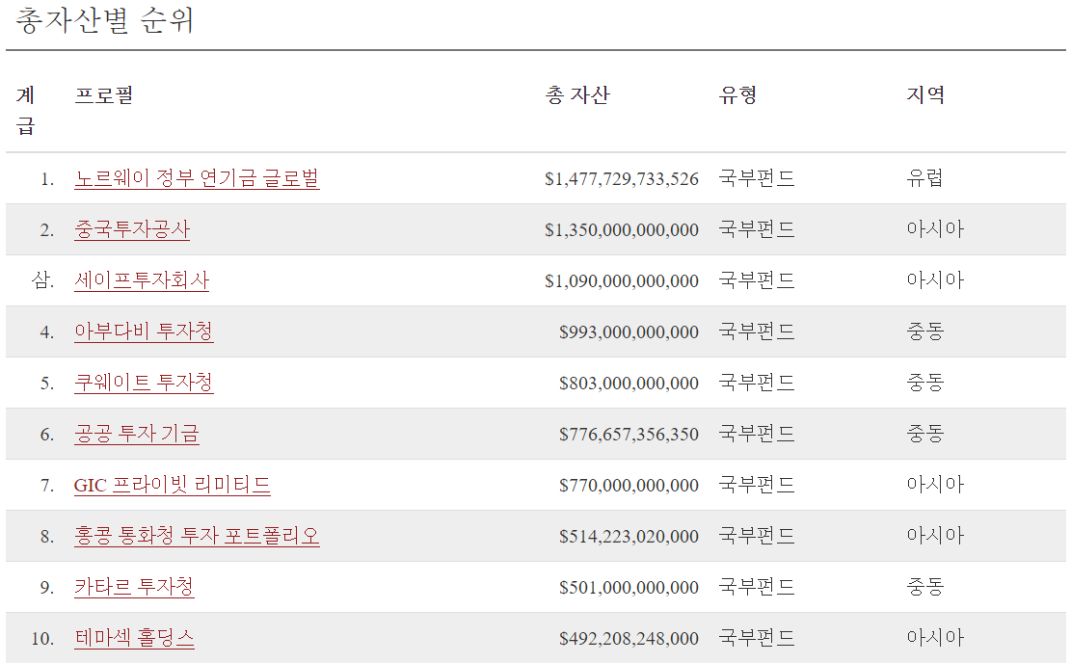The width and height of the screenshot is (1071, 663).
Task: Click 국부펀드 type in the 공공 투자 기금 row
Action: (x=757, y=434)
